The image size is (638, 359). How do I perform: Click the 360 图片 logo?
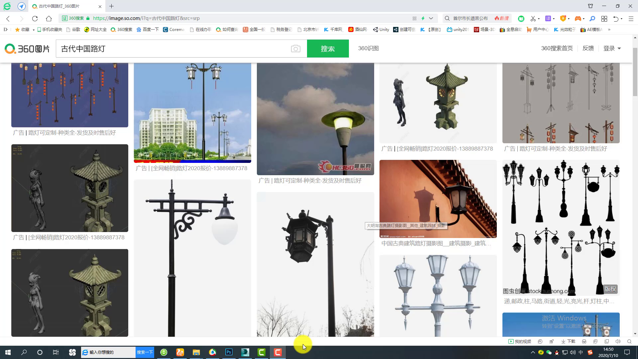[27, 49]
